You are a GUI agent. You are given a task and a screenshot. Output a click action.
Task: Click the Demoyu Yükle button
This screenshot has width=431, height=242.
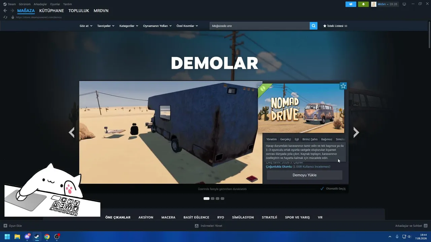coord(304,175)
